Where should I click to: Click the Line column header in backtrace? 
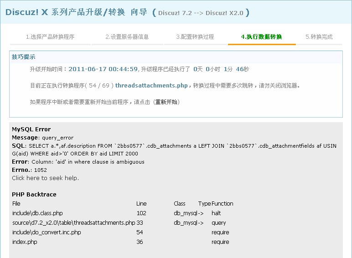141,203
